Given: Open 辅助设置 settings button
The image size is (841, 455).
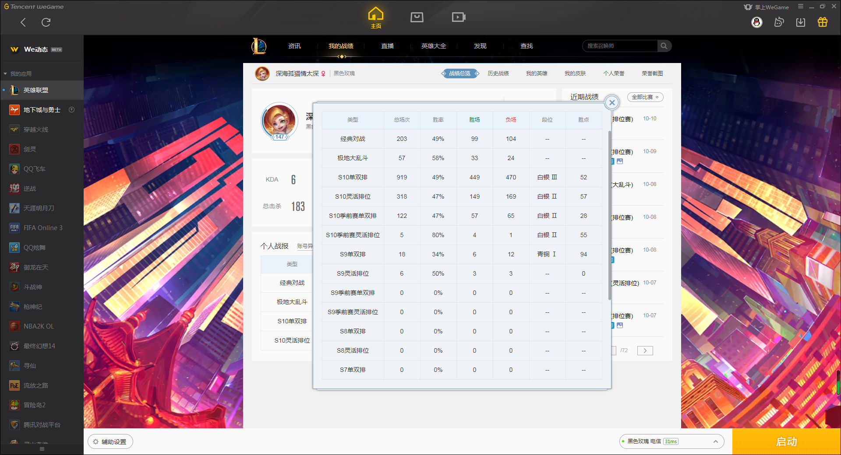Looking at the screenshot, I should click(x=110, y=441).
